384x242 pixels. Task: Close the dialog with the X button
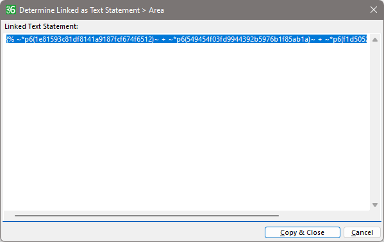pos(374,10)
